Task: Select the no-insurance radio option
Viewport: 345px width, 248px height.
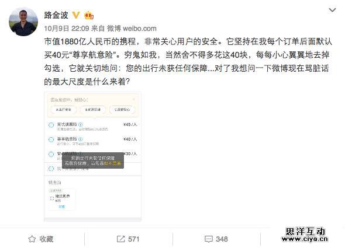Action: pos(51,169)
